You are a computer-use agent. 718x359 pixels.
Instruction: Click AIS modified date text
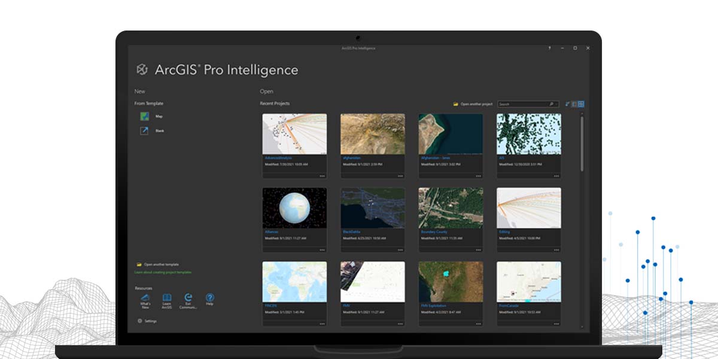point(521,164)
